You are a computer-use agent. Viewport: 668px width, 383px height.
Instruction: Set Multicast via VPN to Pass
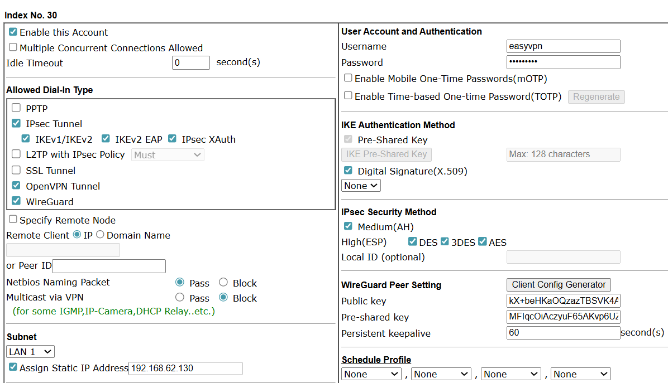point(180,298)
